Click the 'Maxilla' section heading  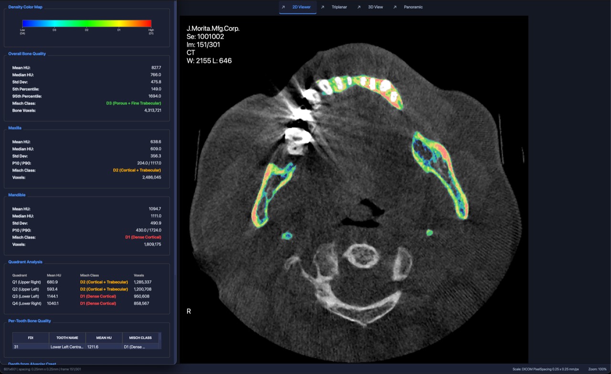pyautogui.click(x=15, y=128)
